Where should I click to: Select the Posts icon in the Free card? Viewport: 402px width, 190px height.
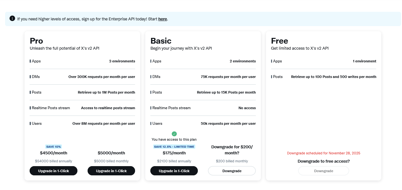pos(271,77)
